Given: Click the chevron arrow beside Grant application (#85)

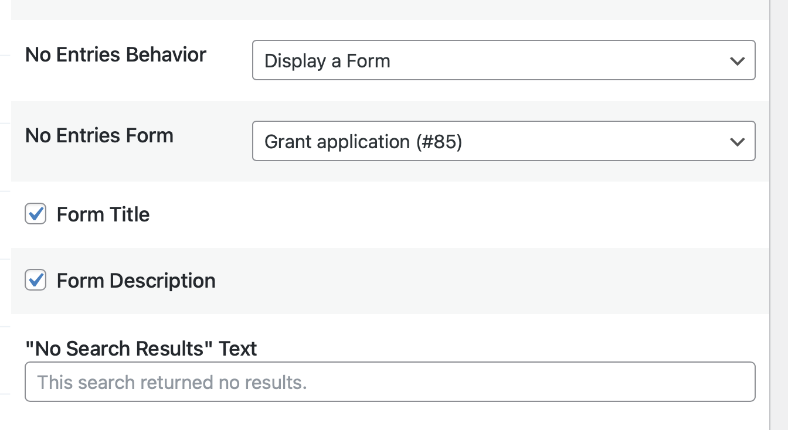Looking at the screenshot, I should (737, 142).
